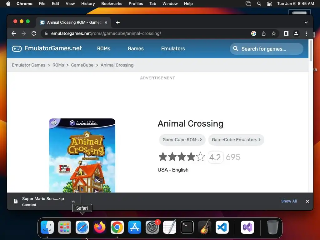This screenshot has width=320, height=240.
Task: Click the Google icon in address bar
Action: [254, 33]
